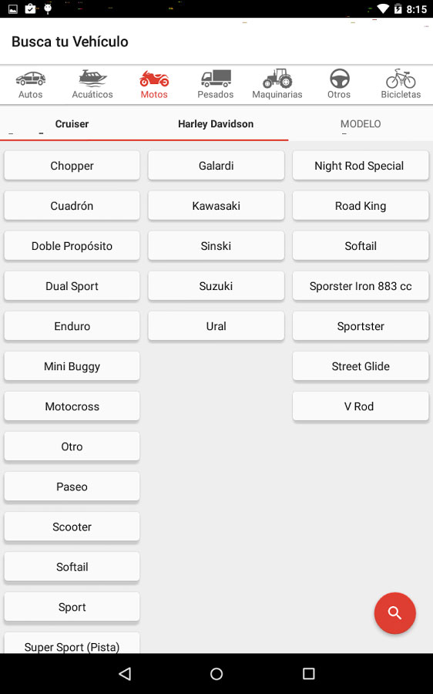Switch to the Harley Davidson tab
The height and width of the screenshot is (694, 433).
click(x=216, y=124)
